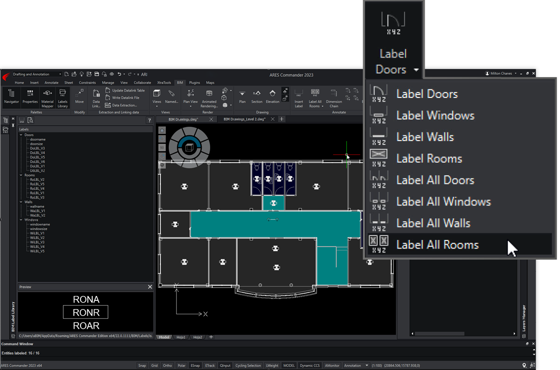Click the Save icon in quick access toolbar
This screenshot has height=370, width=560.
[x=96, y=74]
